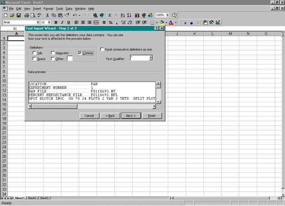
Task: Click the Web Toolbar icon
Action: tap(102, 15)
